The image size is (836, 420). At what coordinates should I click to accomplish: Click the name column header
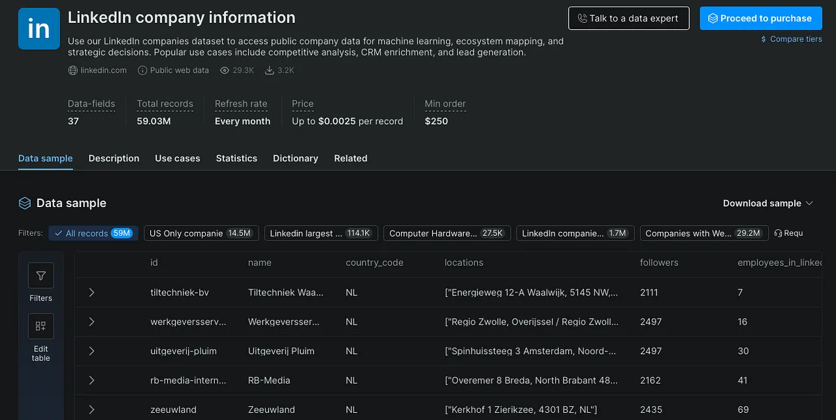click(259, 263)
